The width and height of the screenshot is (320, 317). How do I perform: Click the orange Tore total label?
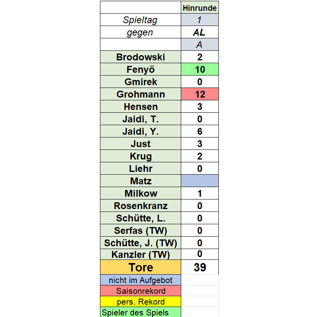point(140,267)
